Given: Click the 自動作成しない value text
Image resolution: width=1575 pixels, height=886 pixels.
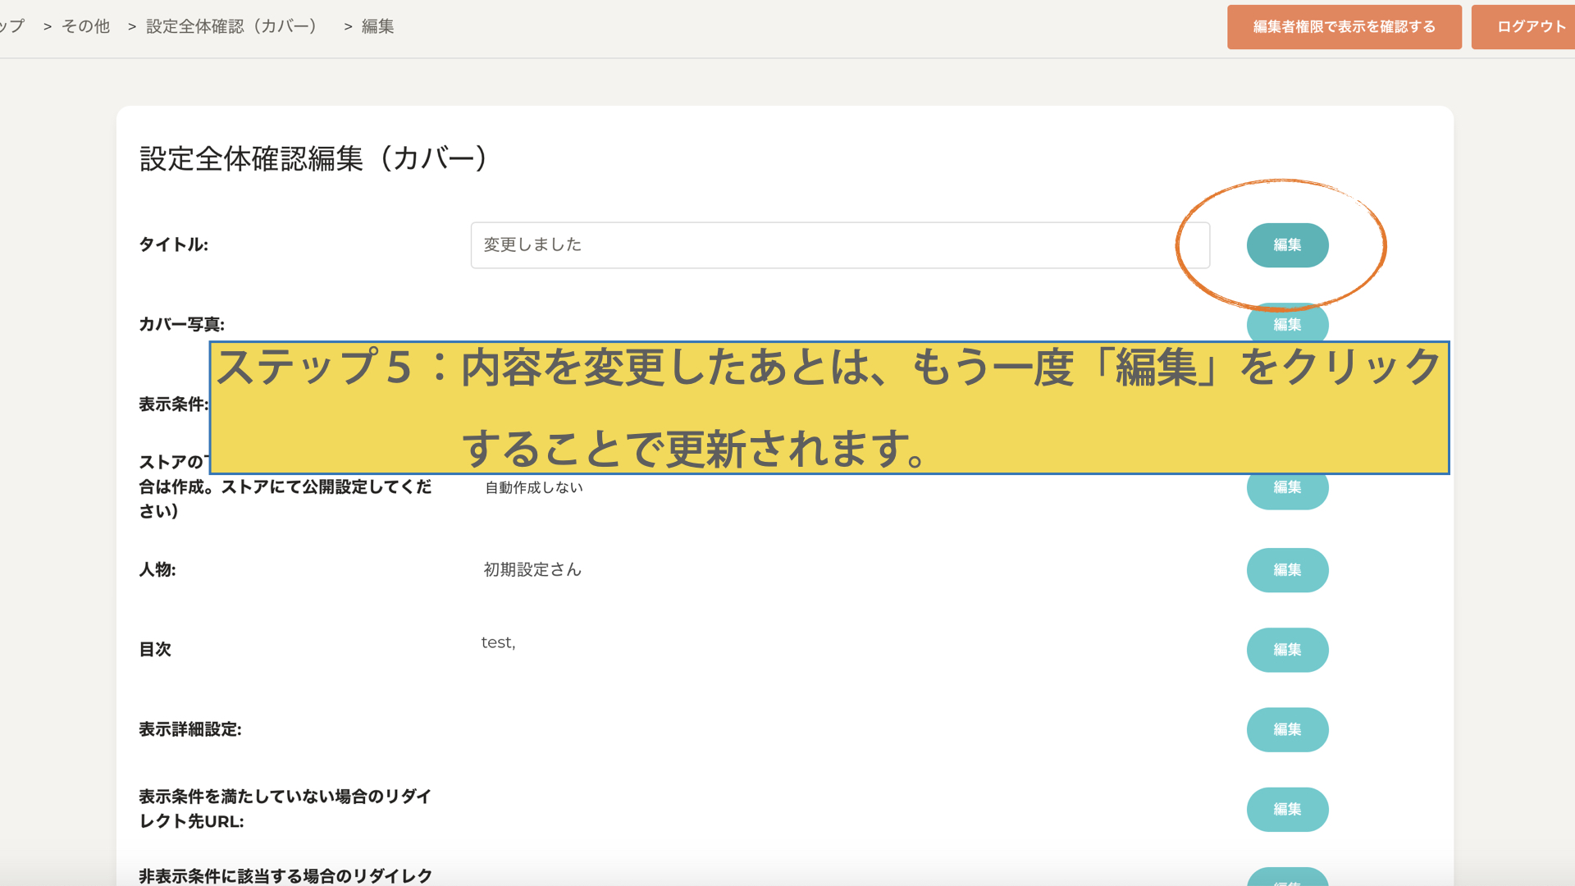Looking at the screenshot, I should [533, 487].
